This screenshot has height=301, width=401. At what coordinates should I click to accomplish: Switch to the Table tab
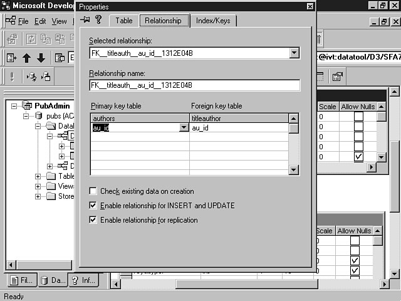pos(124,21)
